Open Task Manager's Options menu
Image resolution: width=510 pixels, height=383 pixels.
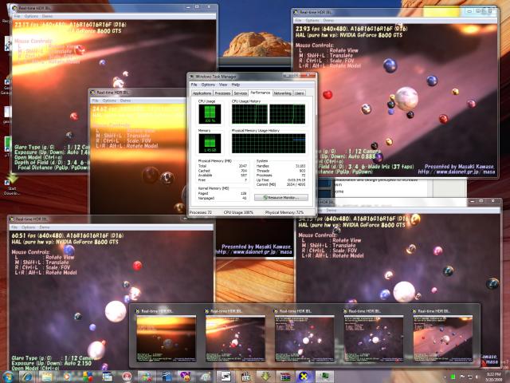tap(208, 85)
